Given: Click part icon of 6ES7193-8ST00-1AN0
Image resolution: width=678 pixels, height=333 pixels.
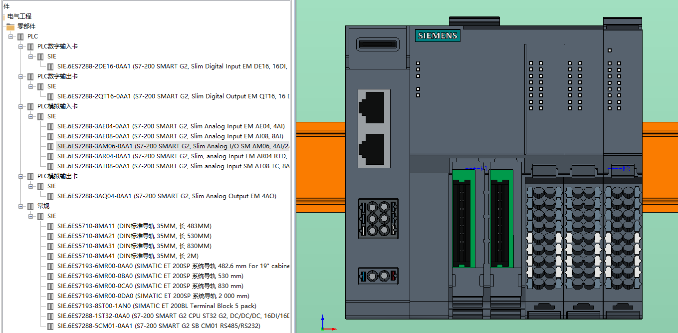Looking at the screenshot, I should 50,306.
